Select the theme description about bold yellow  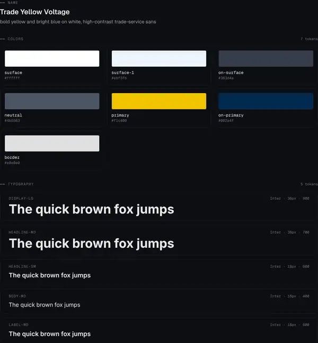(78, 22)
